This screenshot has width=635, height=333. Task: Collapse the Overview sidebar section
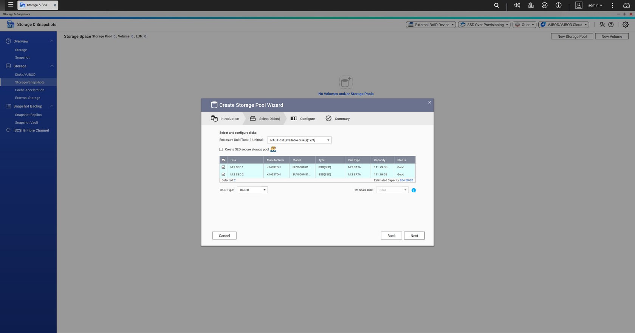tap(52, 41)
